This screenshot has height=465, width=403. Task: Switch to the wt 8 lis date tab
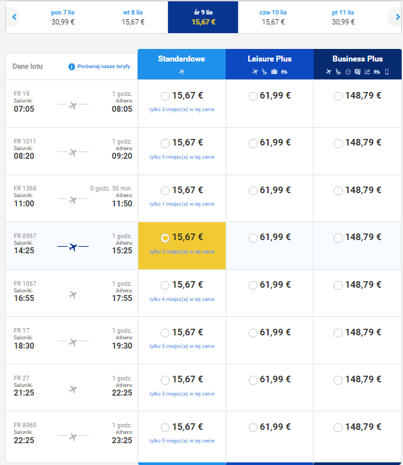pos(133,17)
